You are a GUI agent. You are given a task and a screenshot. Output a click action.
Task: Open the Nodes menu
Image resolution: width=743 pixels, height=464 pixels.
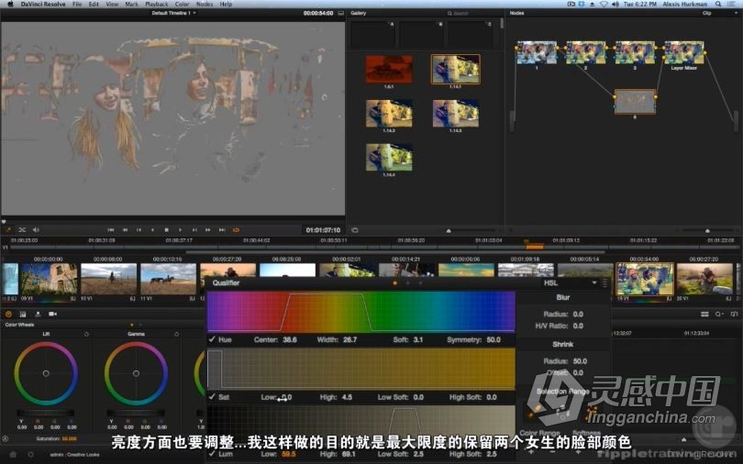pos(205,4)
